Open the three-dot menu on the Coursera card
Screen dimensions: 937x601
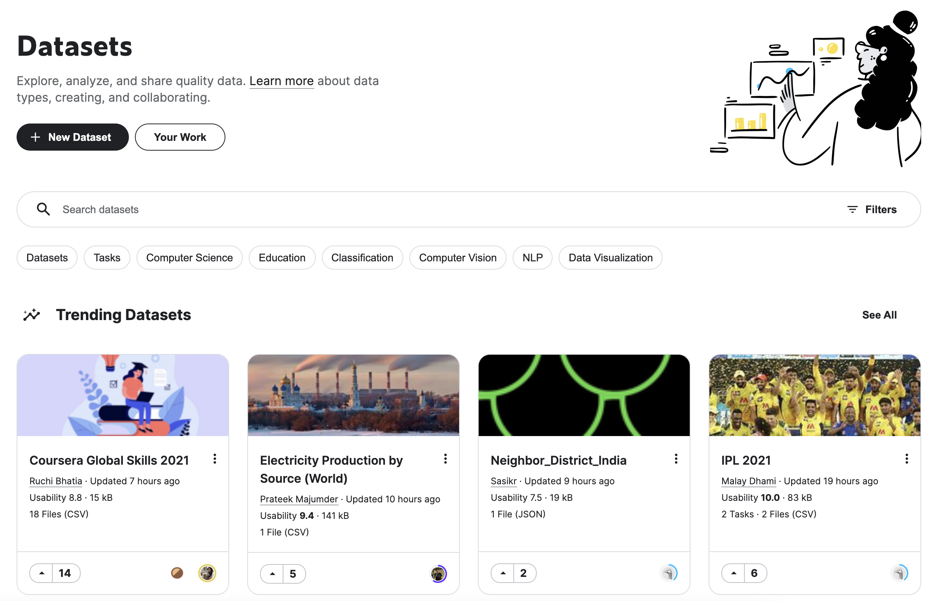214,459
